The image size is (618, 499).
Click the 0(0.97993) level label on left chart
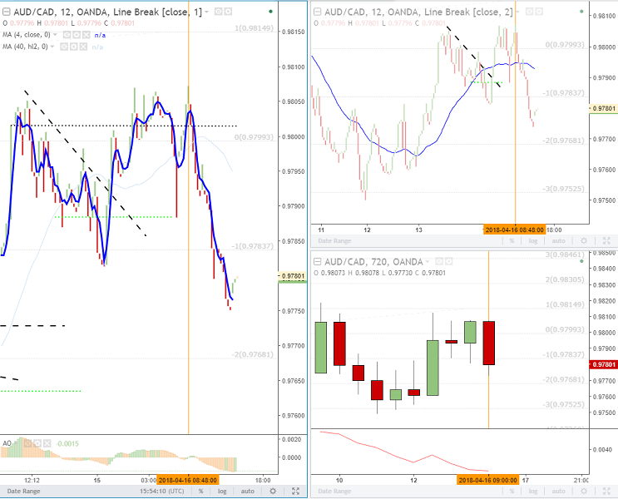(x=254, y=137)
